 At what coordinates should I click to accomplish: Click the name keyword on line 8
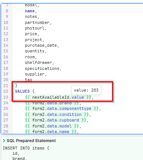tap(30, 11)
